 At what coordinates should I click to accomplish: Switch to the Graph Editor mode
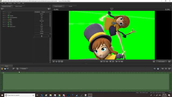tap(8, 69)
